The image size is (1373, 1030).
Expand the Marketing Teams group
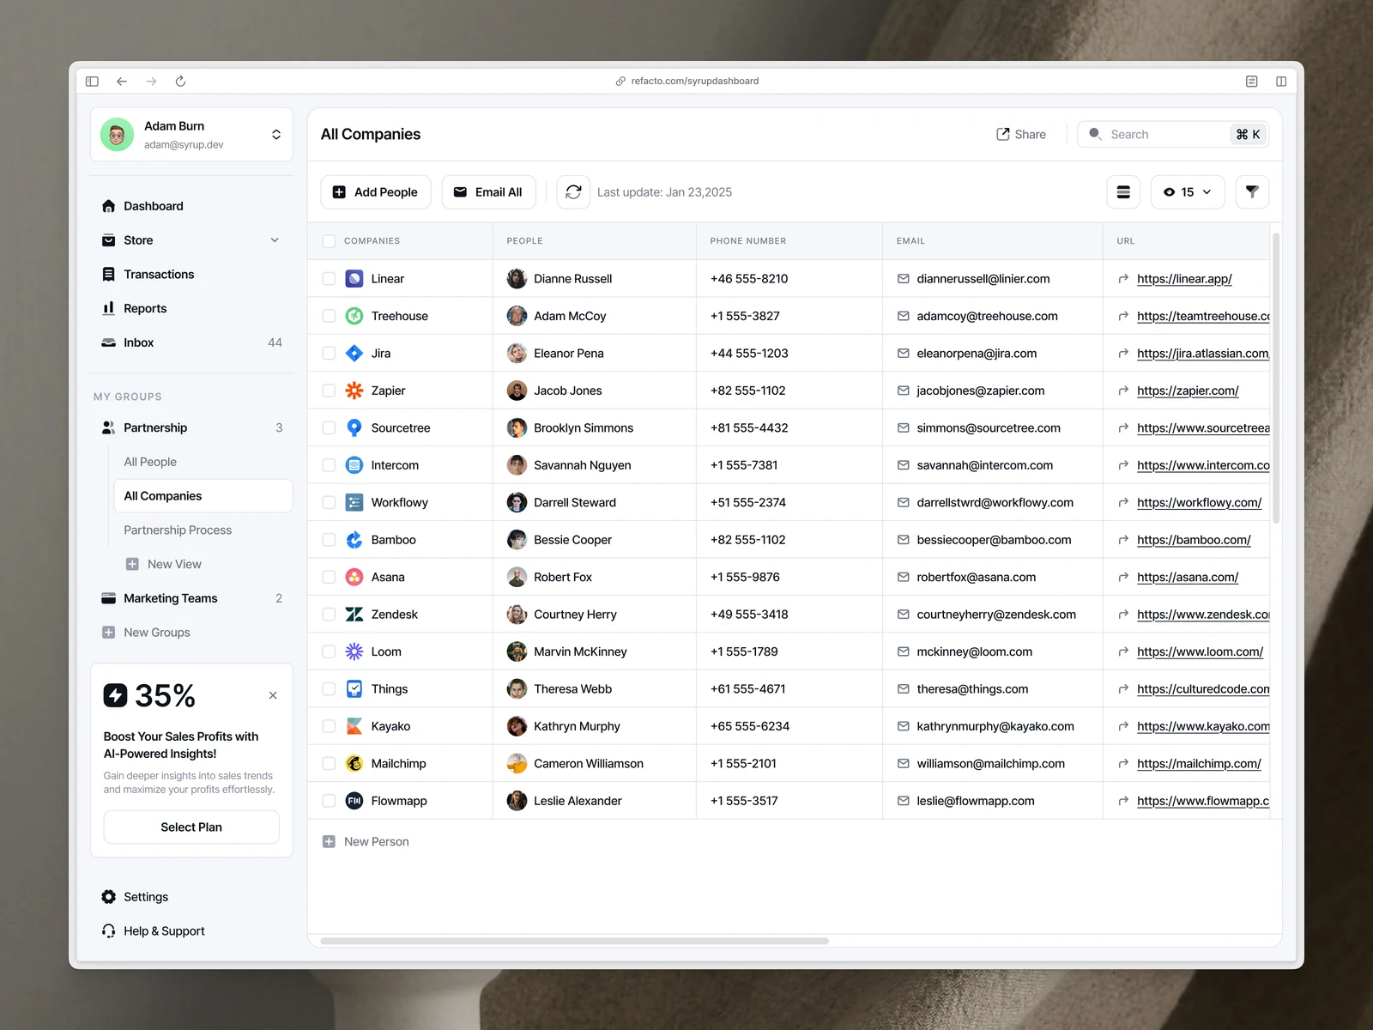point(191,598)
